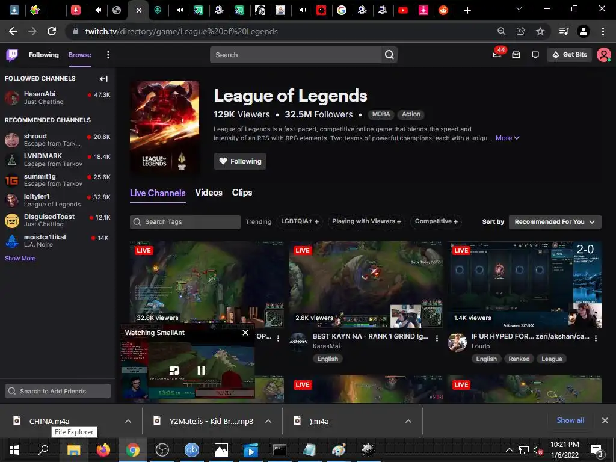Open options for the Lourlo stream
Screen dimensions: 616x462
click(596, 338)
